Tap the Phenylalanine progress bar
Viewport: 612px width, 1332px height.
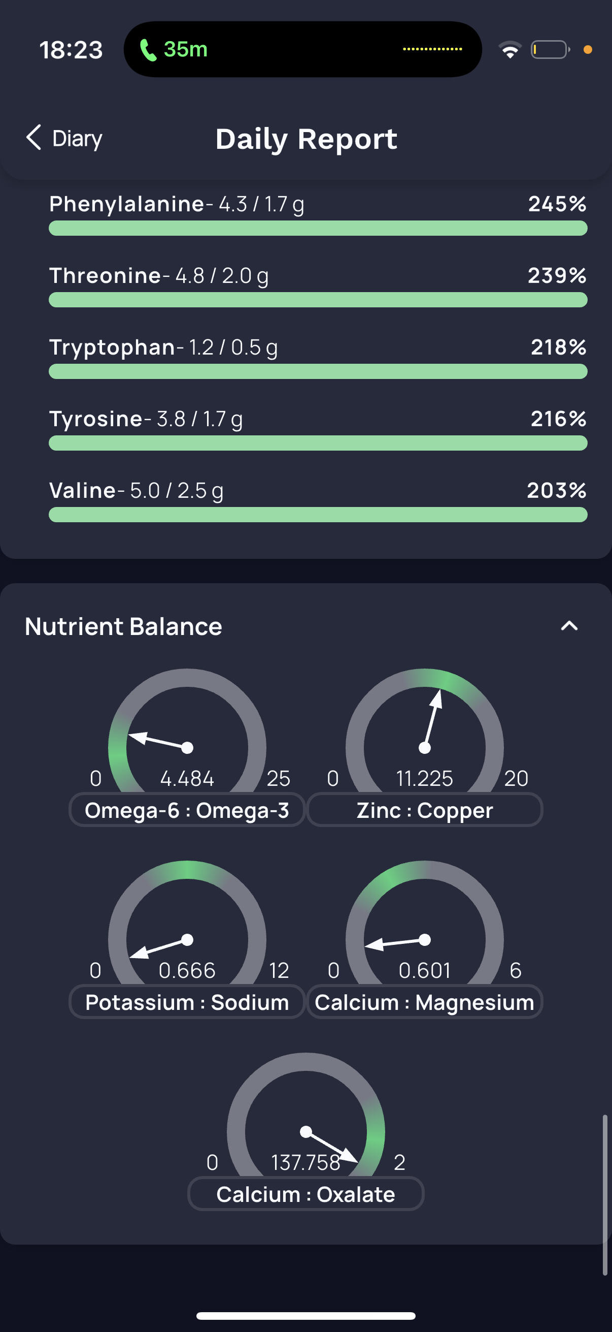click(x=318, y=228)
